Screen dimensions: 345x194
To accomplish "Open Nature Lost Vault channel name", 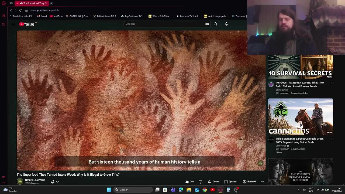I will [35, 180].
